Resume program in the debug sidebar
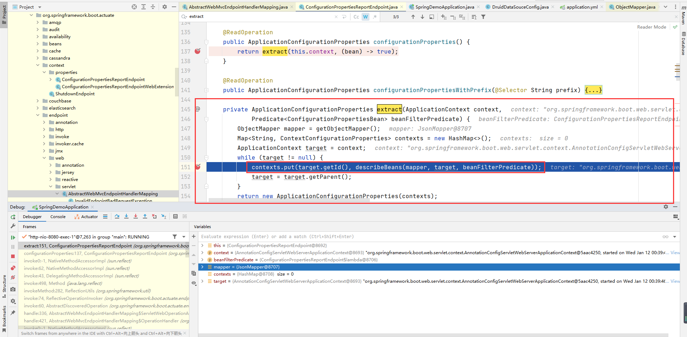Viewport: 687px width, 337px height. [13, 237]
